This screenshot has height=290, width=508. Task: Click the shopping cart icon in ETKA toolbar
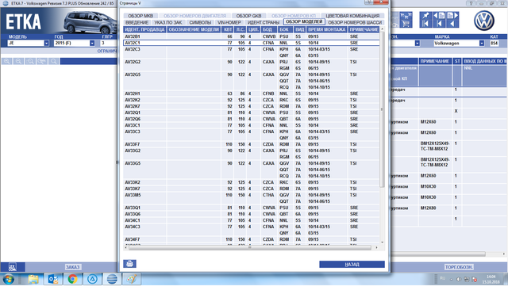pos(406,24)
